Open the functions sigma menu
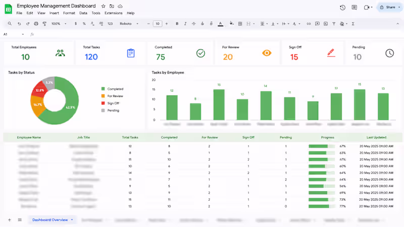The height and width of the screenshot is (227, 404). coord(353,24)
